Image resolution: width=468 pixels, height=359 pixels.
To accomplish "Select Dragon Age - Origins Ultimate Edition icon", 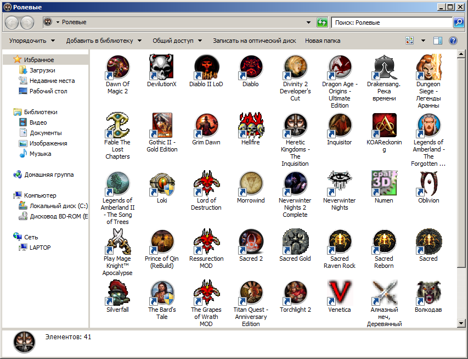I will 340,67.
